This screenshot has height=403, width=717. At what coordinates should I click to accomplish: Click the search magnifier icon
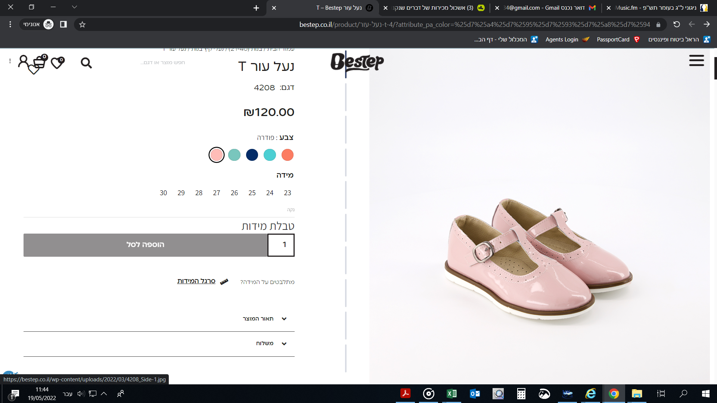click(x=86, y=63)
